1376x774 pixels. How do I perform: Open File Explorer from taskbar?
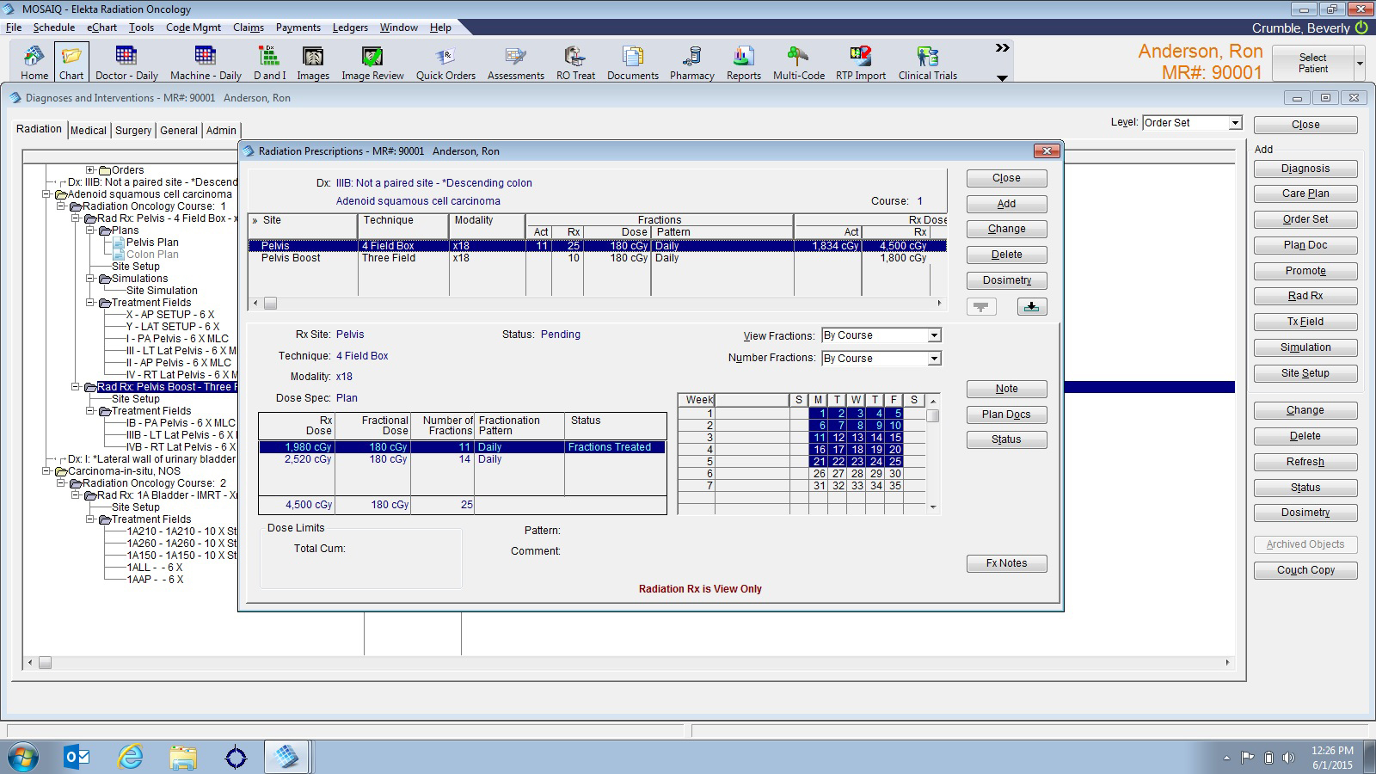182,757
